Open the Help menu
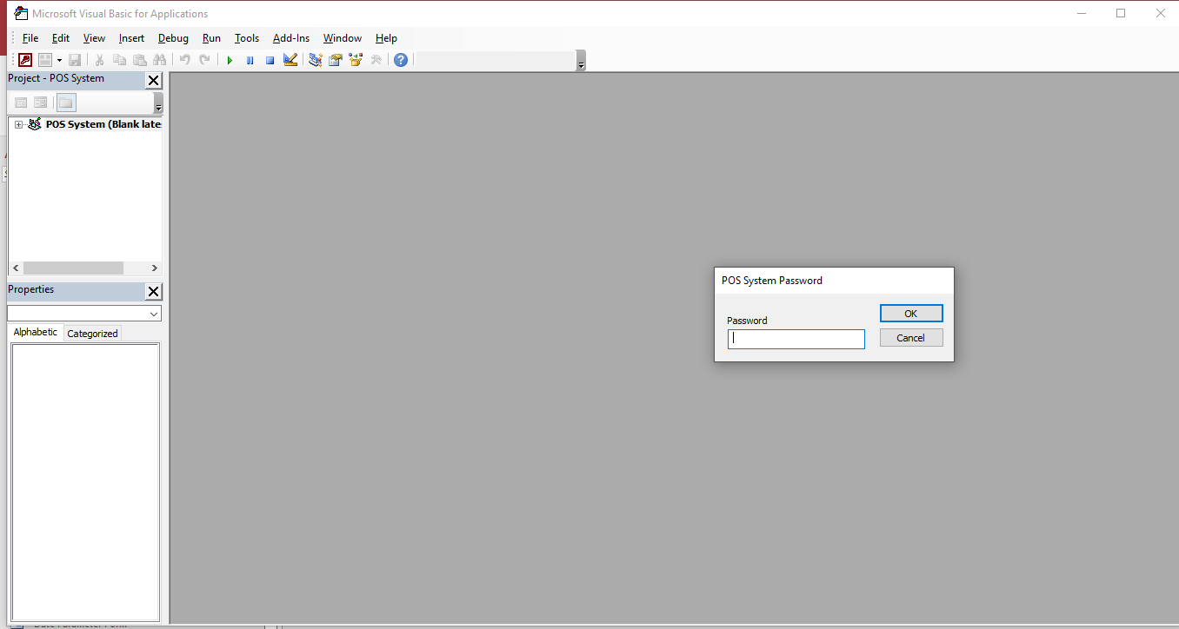 point(386,38)
